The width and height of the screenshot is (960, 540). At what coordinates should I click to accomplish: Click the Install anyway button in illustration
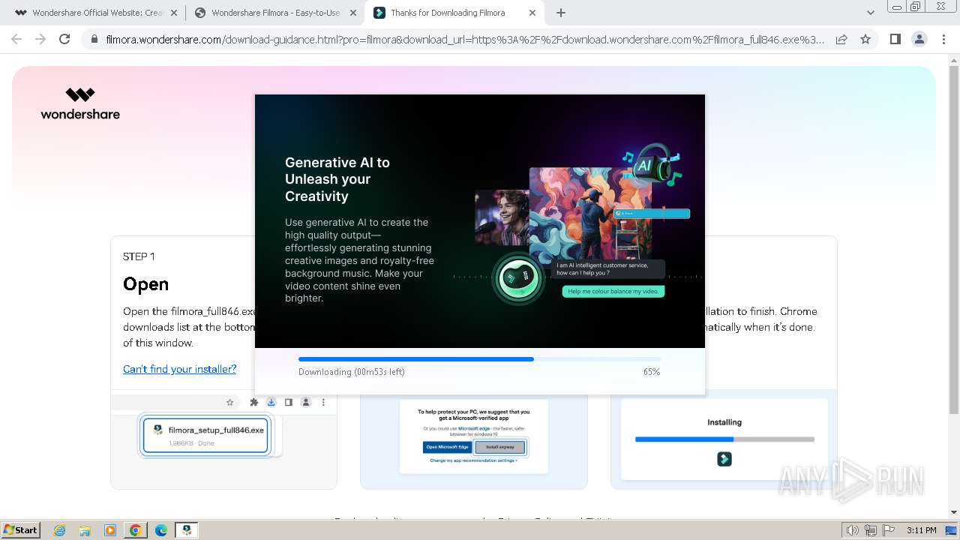coord(500,447)
